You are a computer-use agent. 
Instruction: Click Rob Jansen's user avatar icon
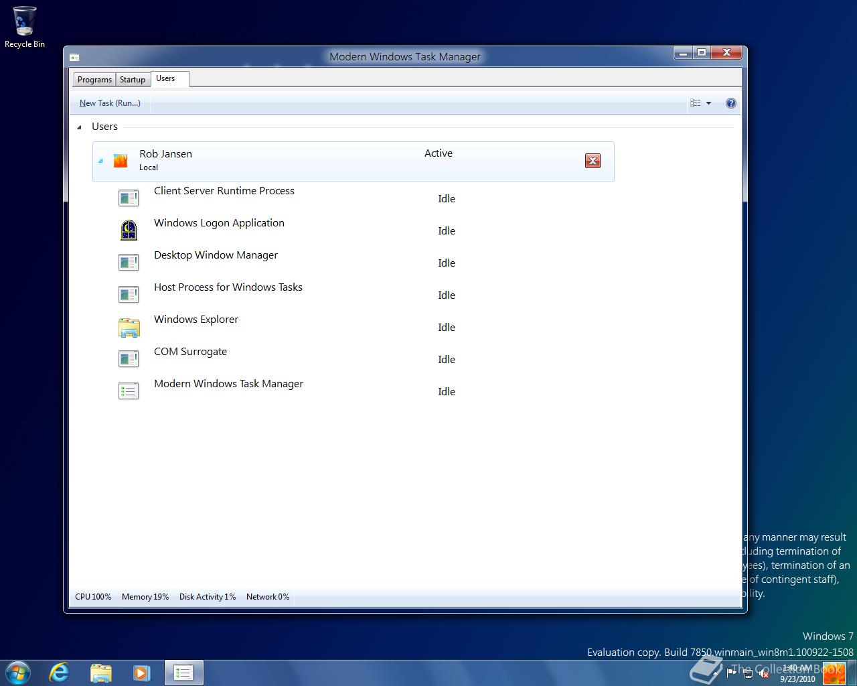pyautogui.click(x=121, y=161)
